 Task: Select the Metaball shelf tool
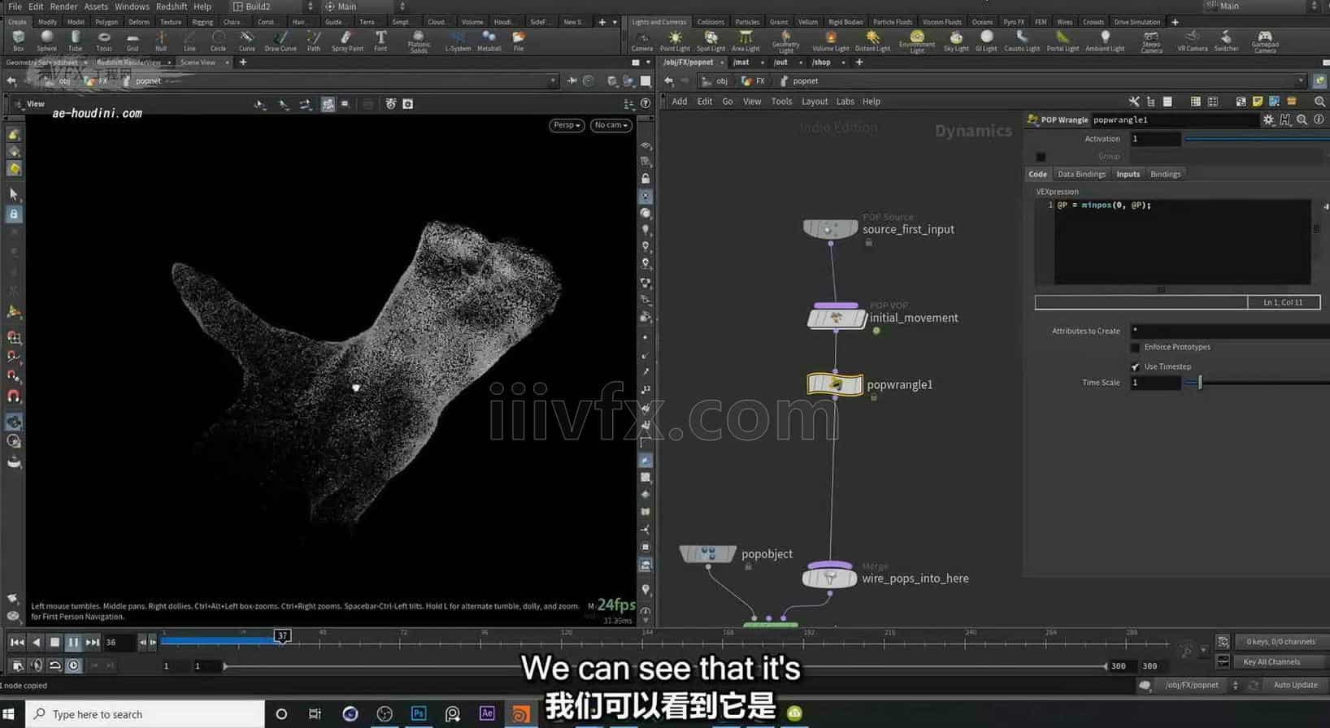(489, 41)
